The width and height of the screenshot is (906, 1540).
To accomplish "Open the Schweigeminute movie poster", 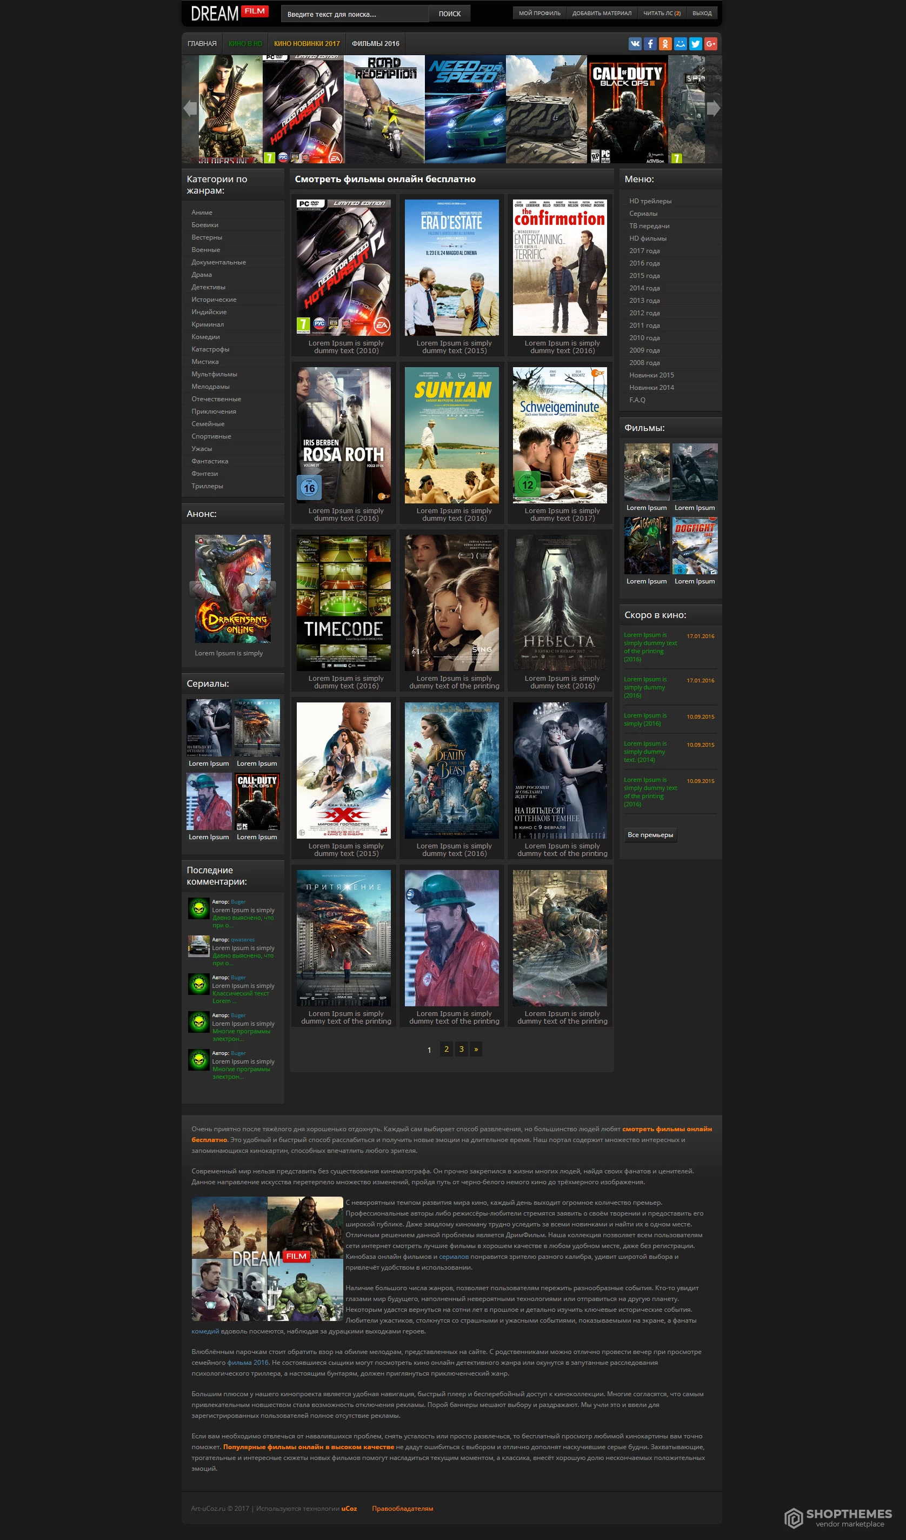I will (559, 435).
